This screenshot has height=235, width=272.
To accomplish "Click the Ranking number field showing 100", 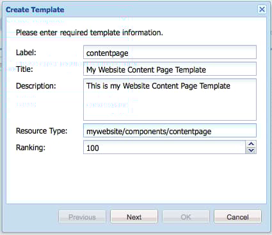I will [164, 147].
